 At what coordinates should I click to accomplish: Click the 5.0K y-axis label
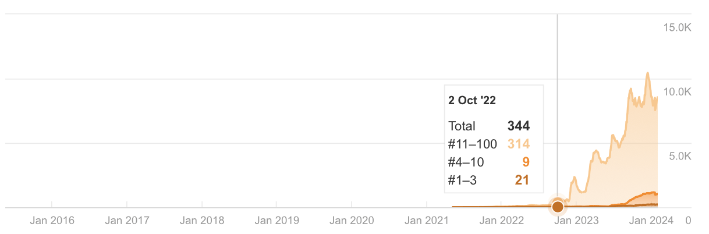[679, 156]
